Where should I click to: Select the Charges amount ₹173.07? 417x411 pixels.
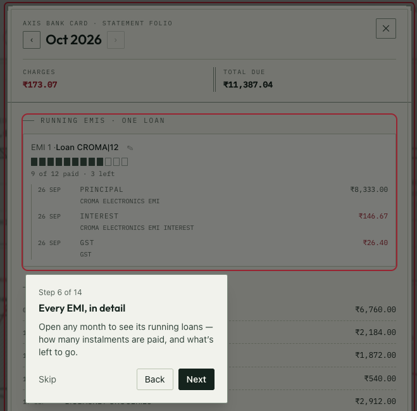(40, 85)
